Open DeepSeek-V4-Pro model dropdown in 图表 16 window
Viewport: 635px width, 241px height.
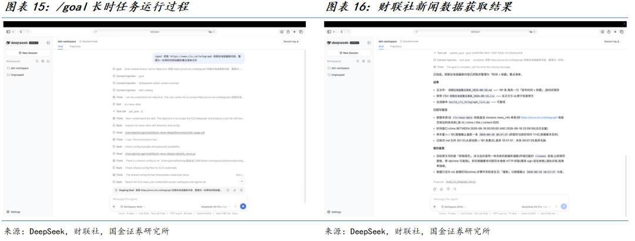coord(536,206)
